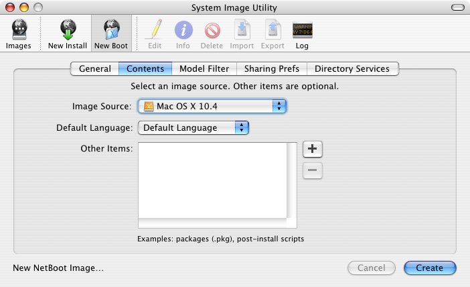Close the System Image Utility window
The image size is (470, 287).
pos(10,7)
